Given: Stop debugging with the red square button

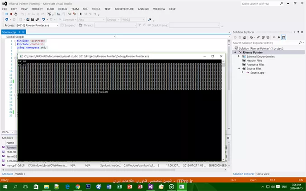Looking at the screenshot, I should pos(11,14).
